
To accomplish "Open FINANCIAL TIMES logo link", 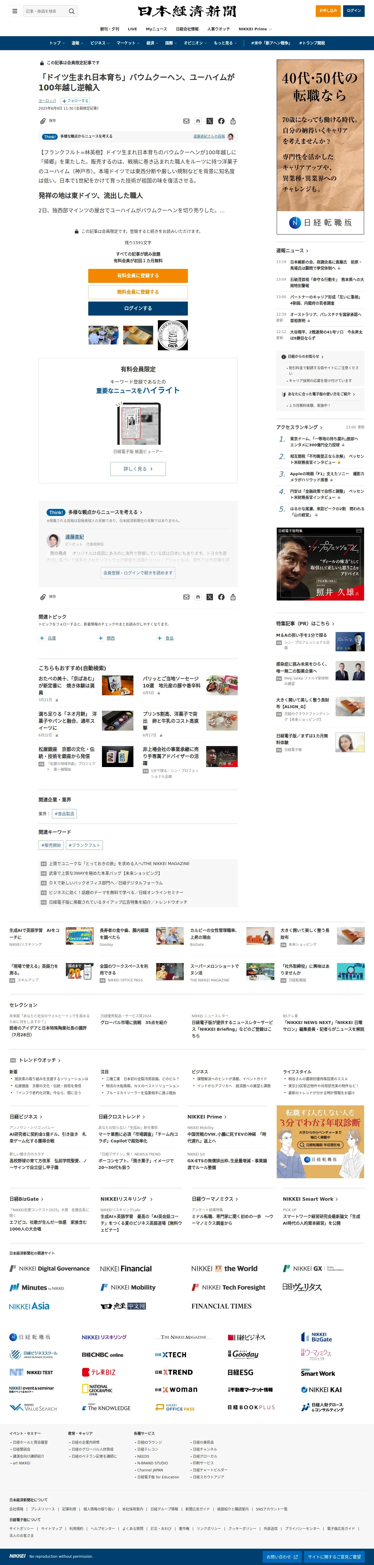I will click(x=221, y=1306).
